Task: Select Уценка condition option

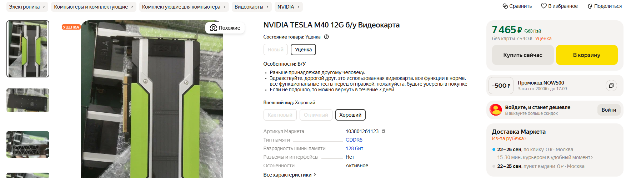Action: [x=303, y=50]
